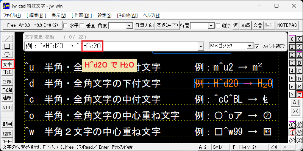The height and width of the screenshot is (151, 303).
Task: Select the 範囲 range selection tool
Action: (x=7, y=124)
